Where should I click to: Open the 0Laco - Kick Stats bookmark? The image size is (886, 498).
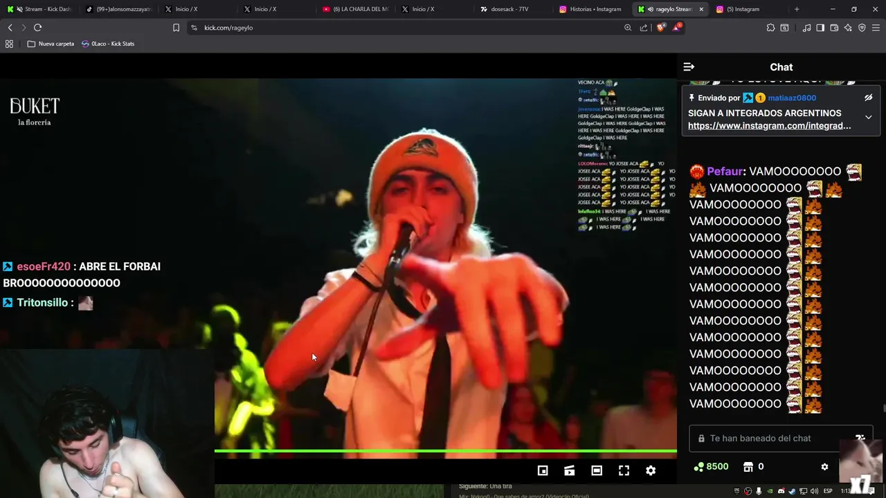[x=108, y=44]
